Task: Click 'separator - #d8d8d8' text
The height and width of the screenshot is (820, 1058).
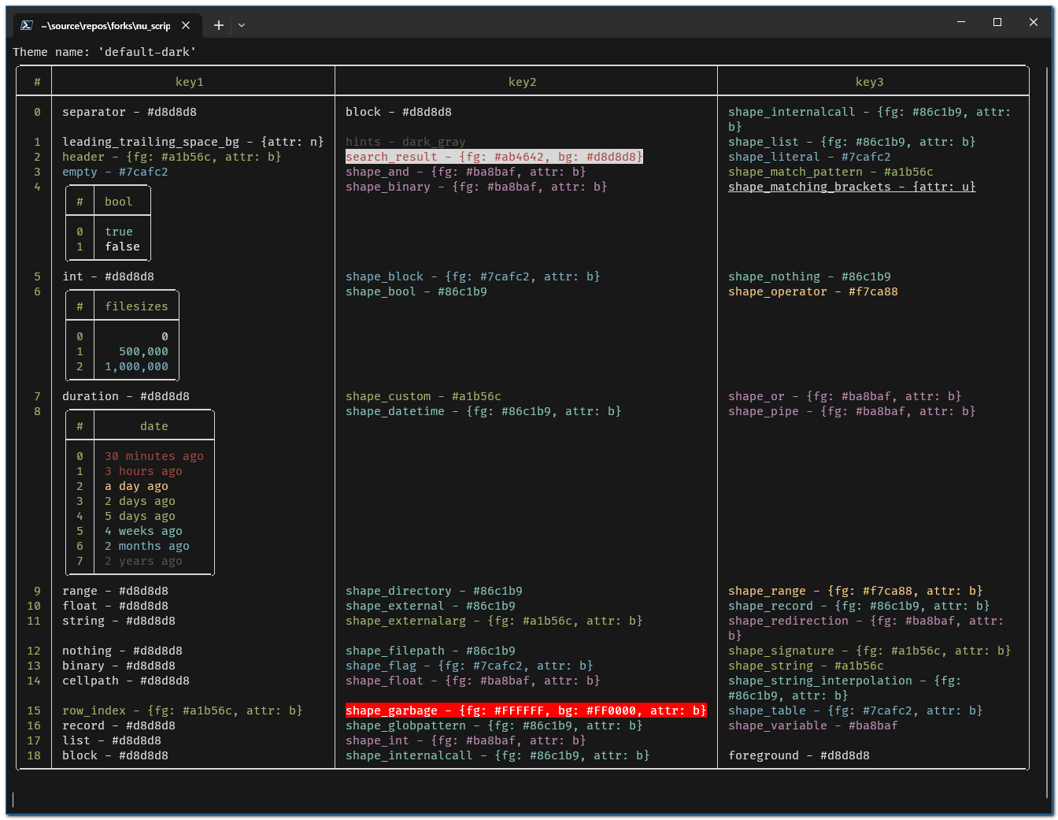Action: tap(130, 112)
